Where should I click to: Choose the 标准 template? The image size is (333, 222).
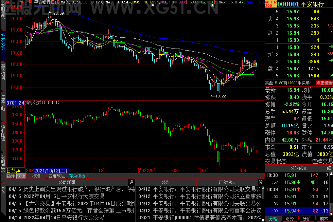(36, 176)
